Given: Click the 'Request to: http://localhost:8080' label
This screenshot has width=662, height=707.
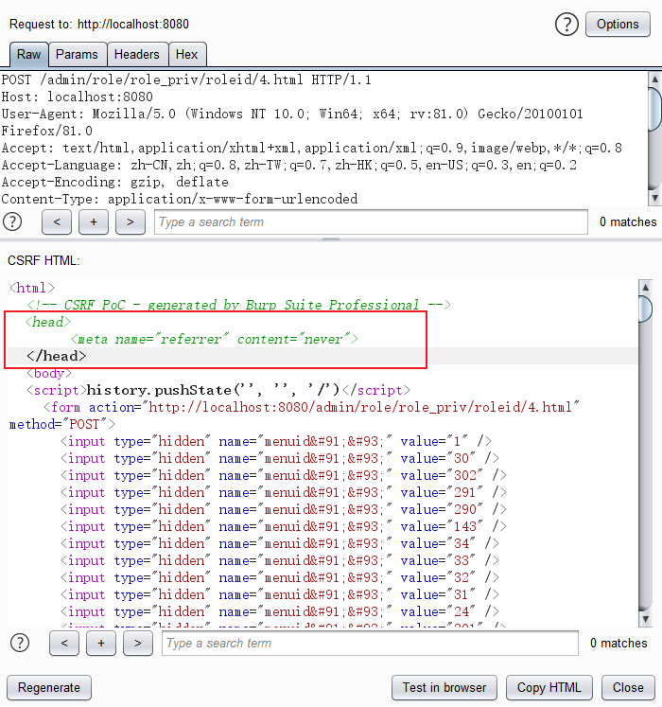Looking at the screenshot, I should coord(99,24).
